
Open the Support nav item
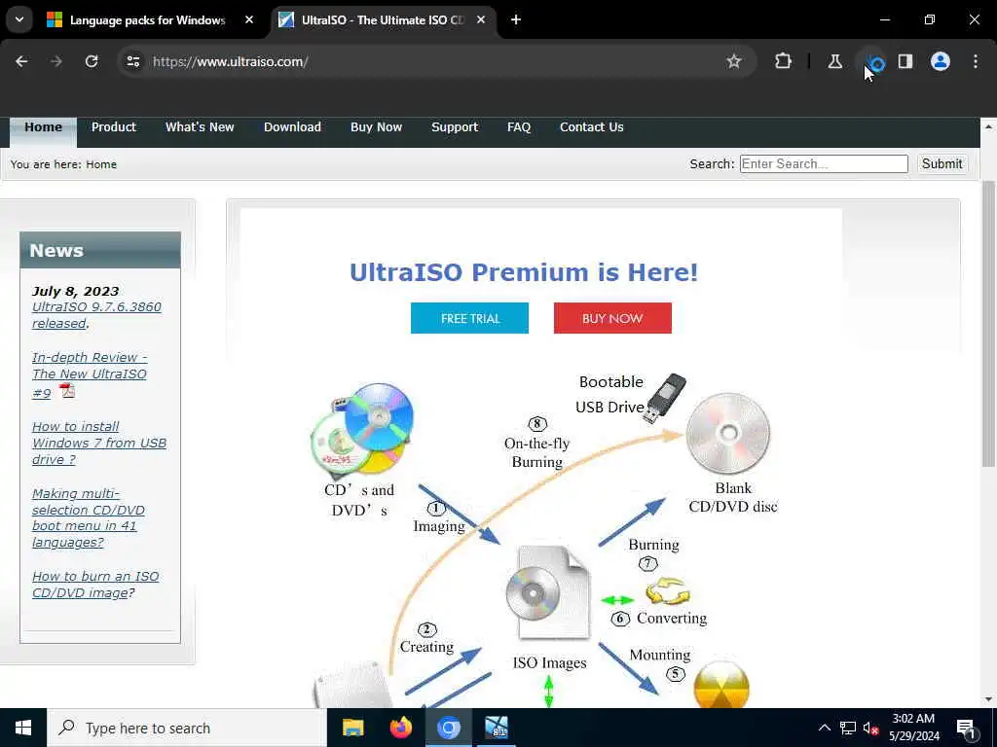point(455,127)
